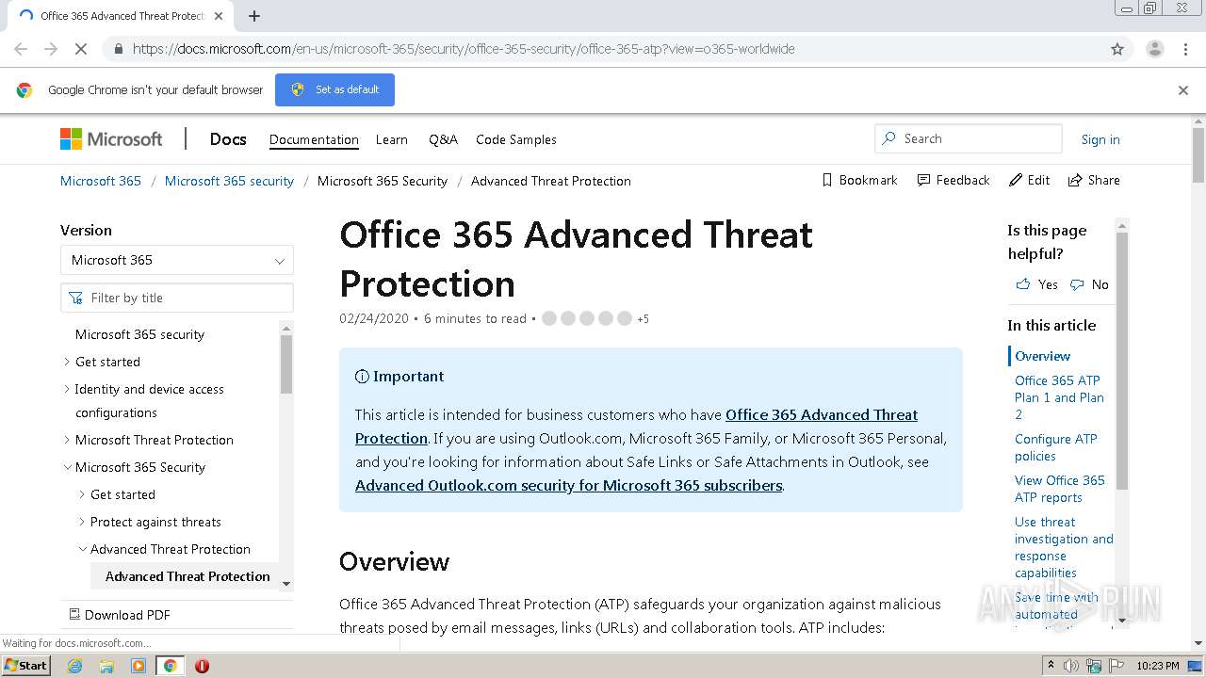
Task: Stop loading the page
Action: [x=81, y=49]
